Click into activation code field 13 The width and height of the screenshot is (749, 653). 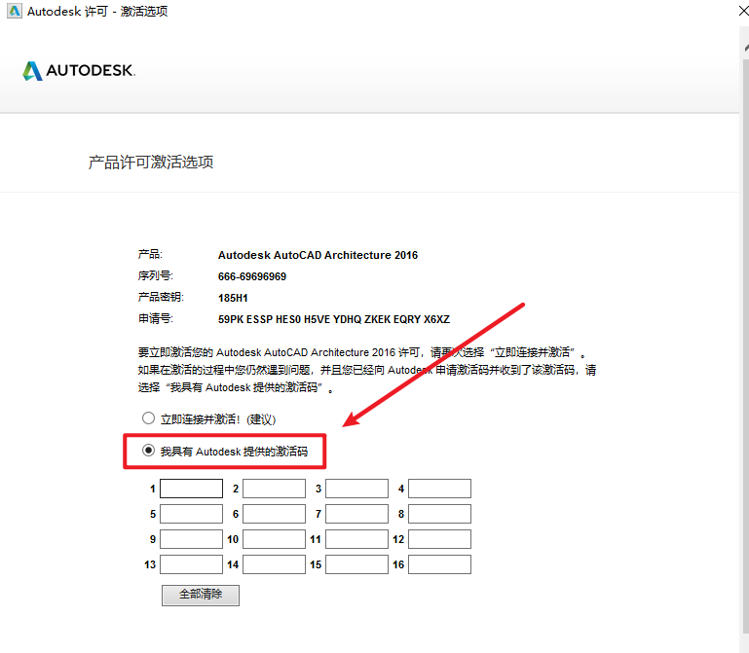(x=191, y=564)
